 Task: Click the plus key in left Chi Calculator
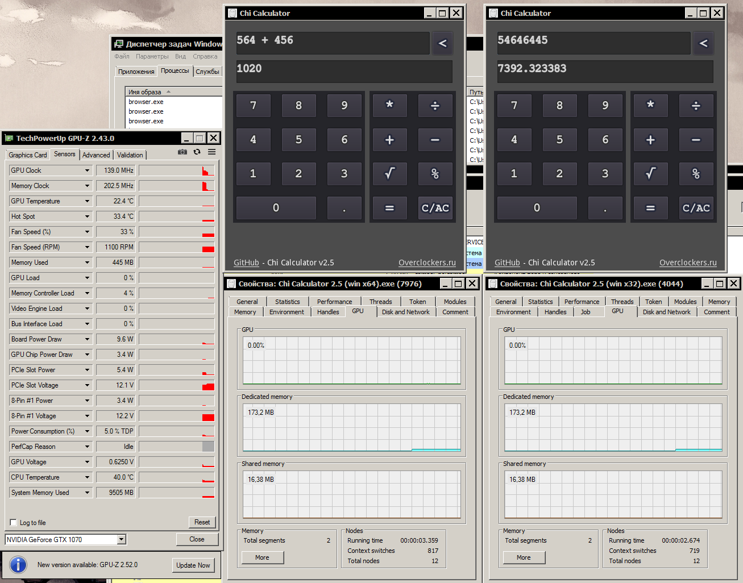pos(389,140)
